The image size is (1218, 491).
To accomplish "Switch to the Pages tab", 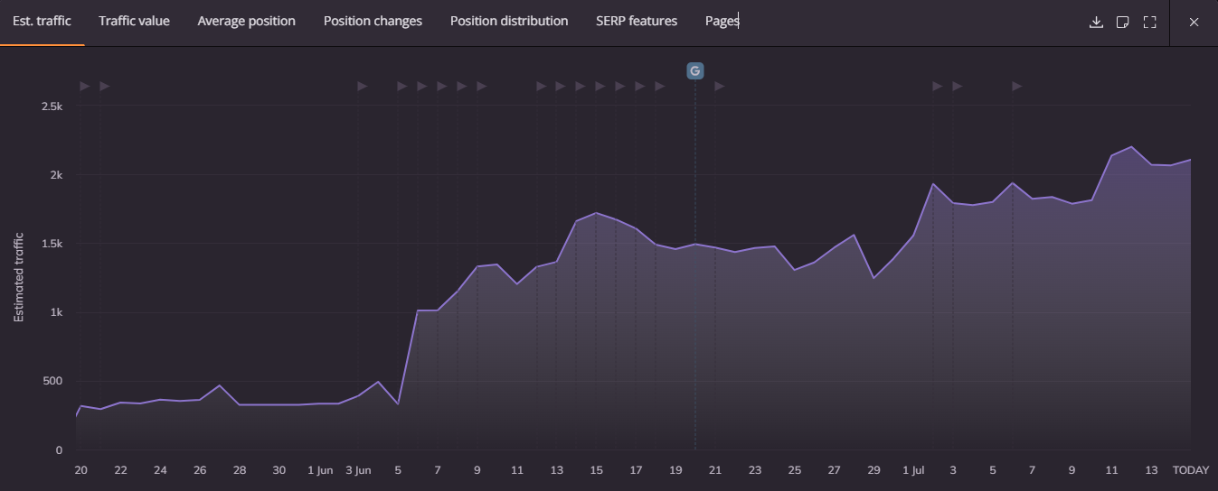I will coord(722,21).
